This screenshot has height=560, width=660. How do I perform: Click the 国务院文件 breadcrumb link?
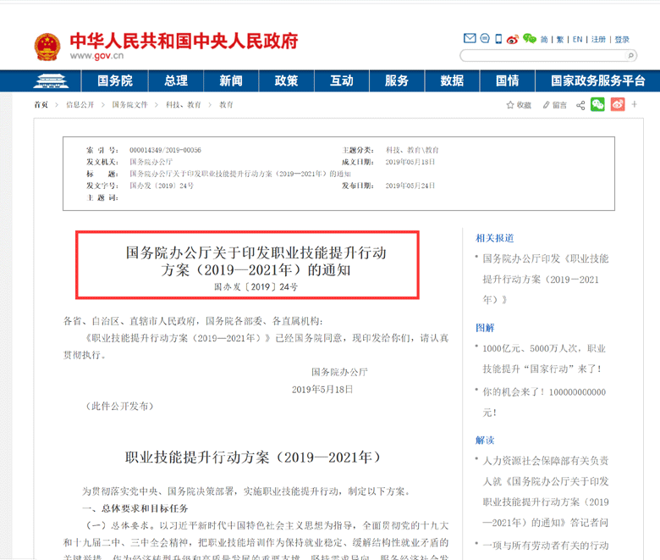click(x=129, y=105)
